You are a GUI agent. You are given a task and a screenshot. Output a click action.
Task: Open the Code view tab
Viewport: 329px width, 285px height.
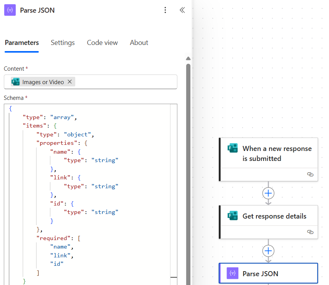(102, 43)
